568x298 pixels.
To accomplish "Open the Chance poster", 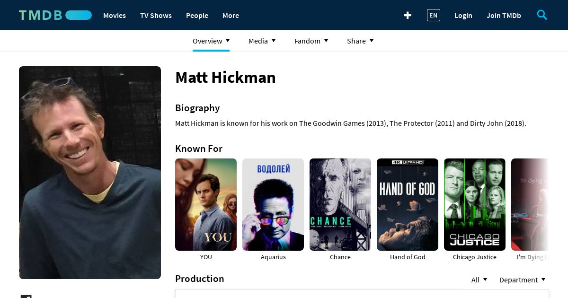I will pyautogui.click(x=340, y=204).
